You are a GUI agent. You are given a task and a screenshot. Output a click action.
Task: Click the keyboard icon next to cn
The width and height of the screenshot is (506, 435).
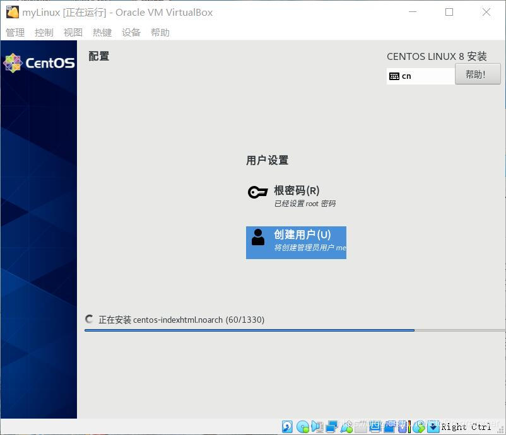coord(394,76)
